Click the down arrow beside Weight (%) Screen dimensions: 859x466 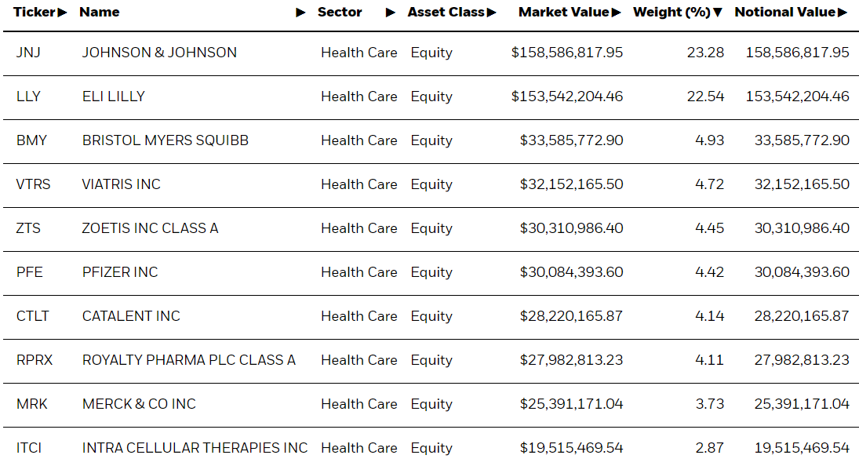pos(718,13)
